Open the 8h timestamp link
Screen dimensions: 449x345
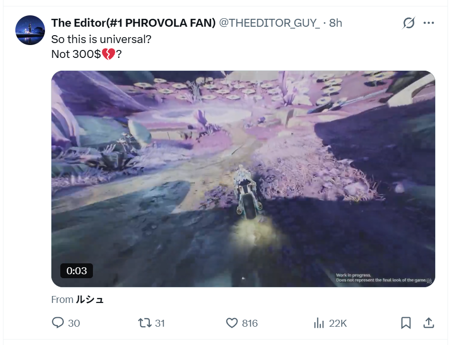(336, 23)
